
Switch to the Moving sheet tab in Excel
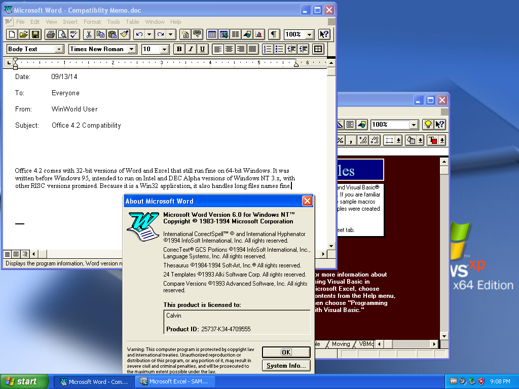point(341,344)
